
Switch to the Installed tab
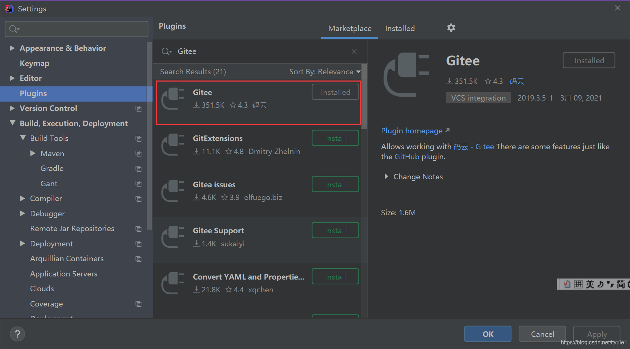400,28
